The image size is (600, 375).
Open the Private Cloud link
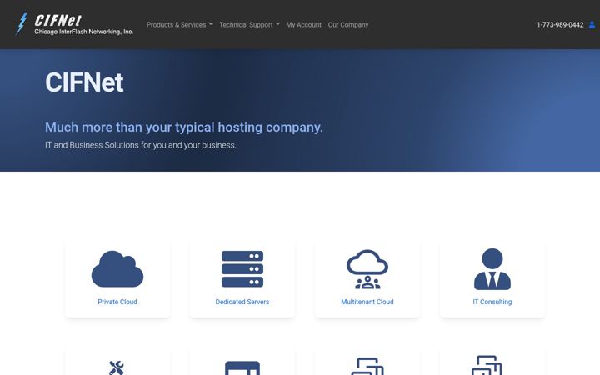[117, 302]
